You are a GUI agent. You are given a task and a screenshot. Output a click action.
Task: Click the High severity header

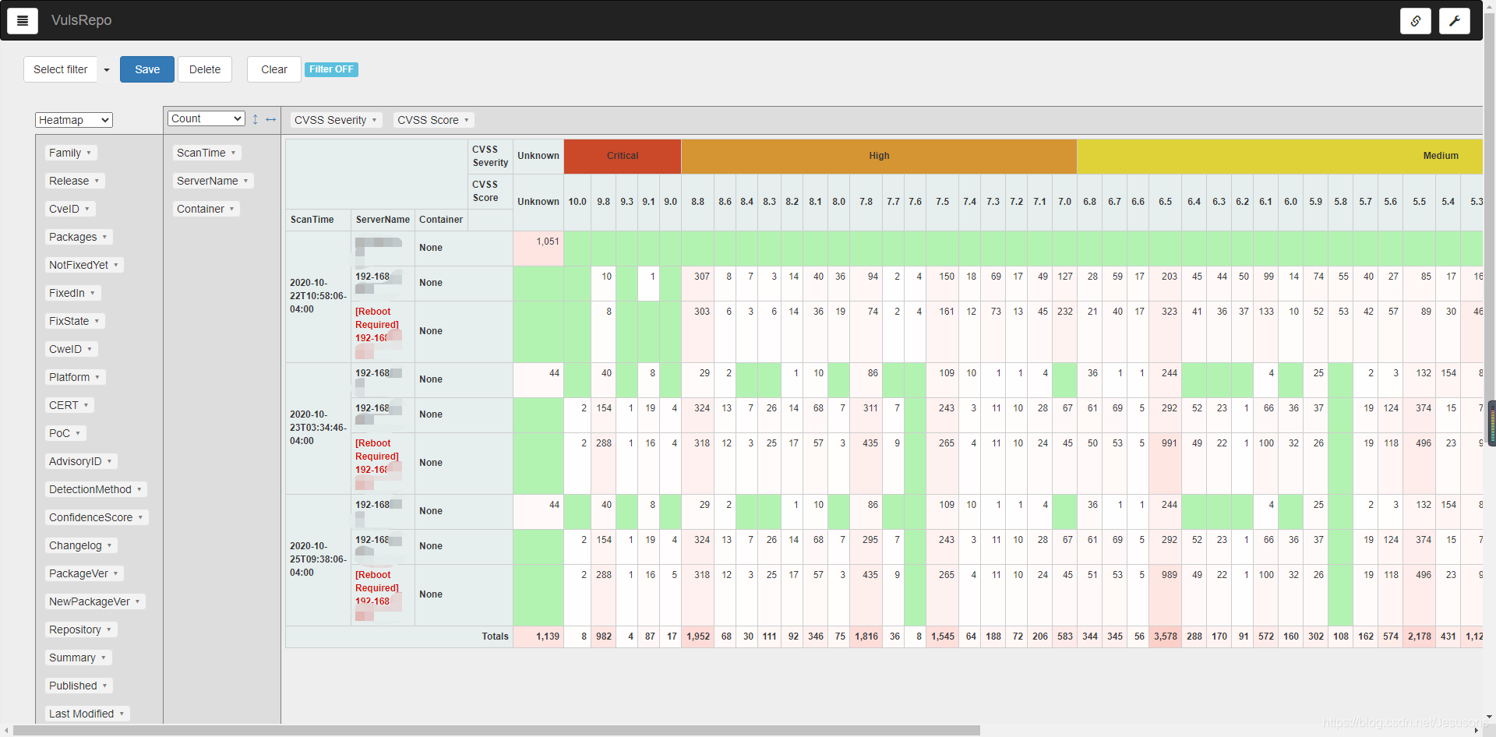click(x=879, y=156)
